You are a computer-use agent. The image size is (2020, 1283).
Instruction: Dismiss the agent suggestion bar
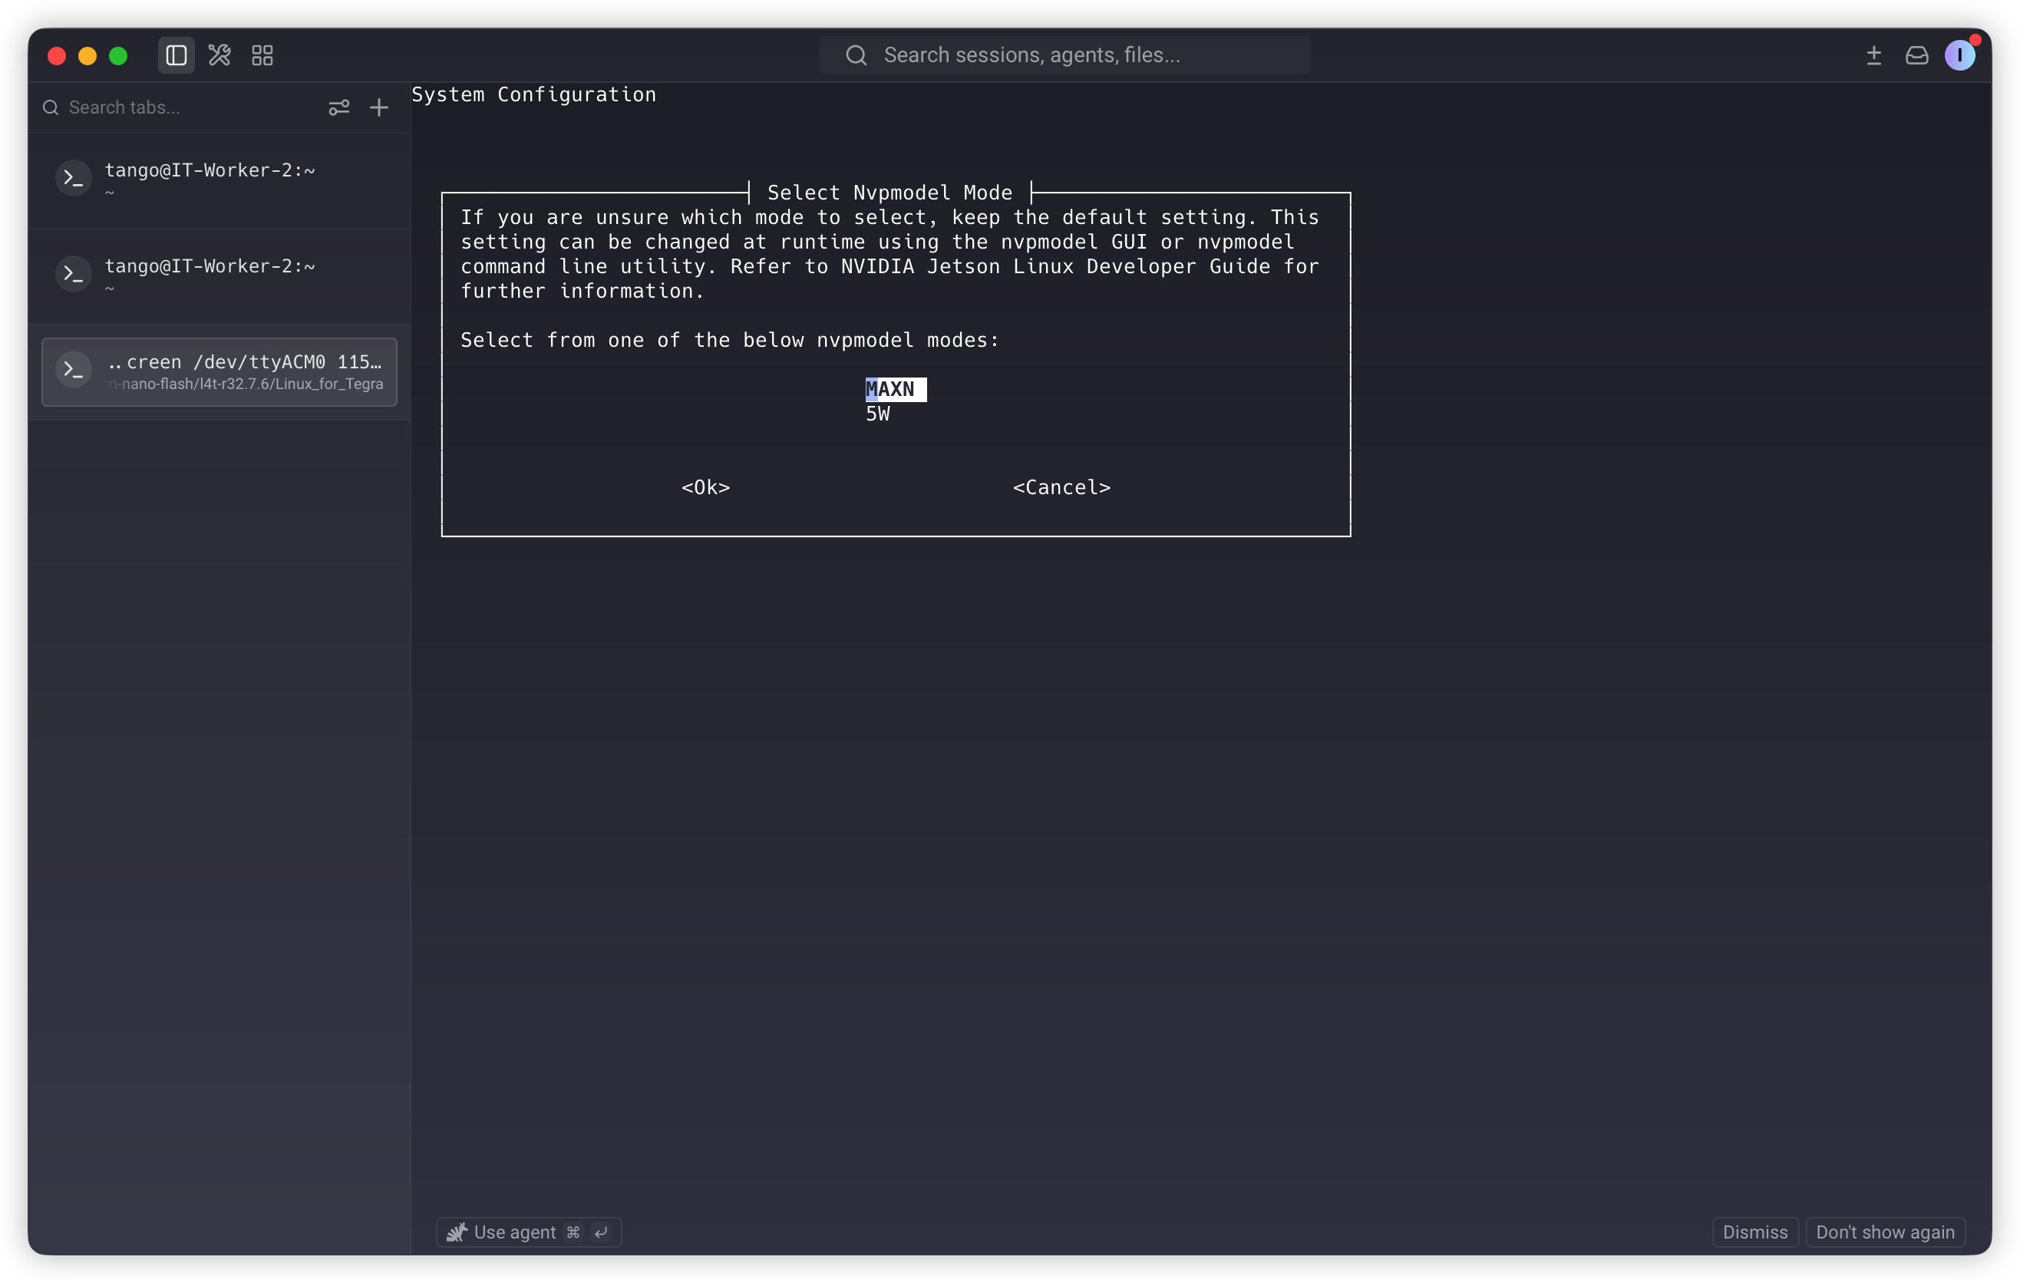(1754, 1232)
